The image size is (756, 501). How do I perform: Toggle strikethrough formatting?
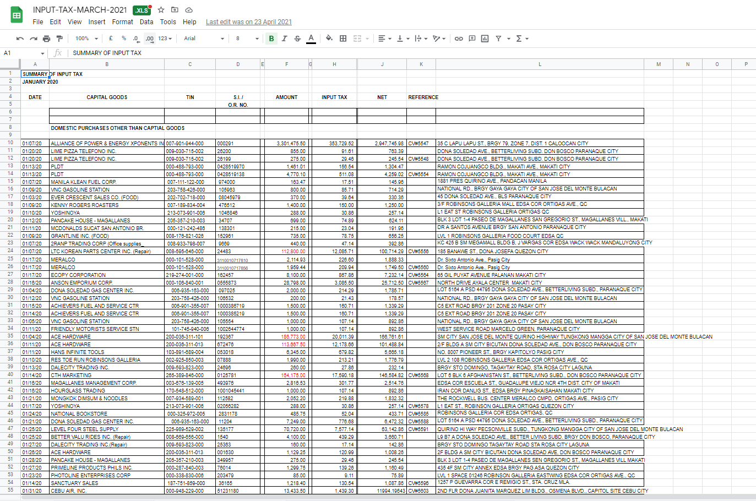coord(298,39)
